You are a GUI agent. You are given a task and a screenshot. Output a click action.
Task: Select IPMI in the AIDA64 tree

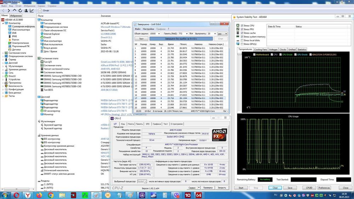click(x=14, y=36)
